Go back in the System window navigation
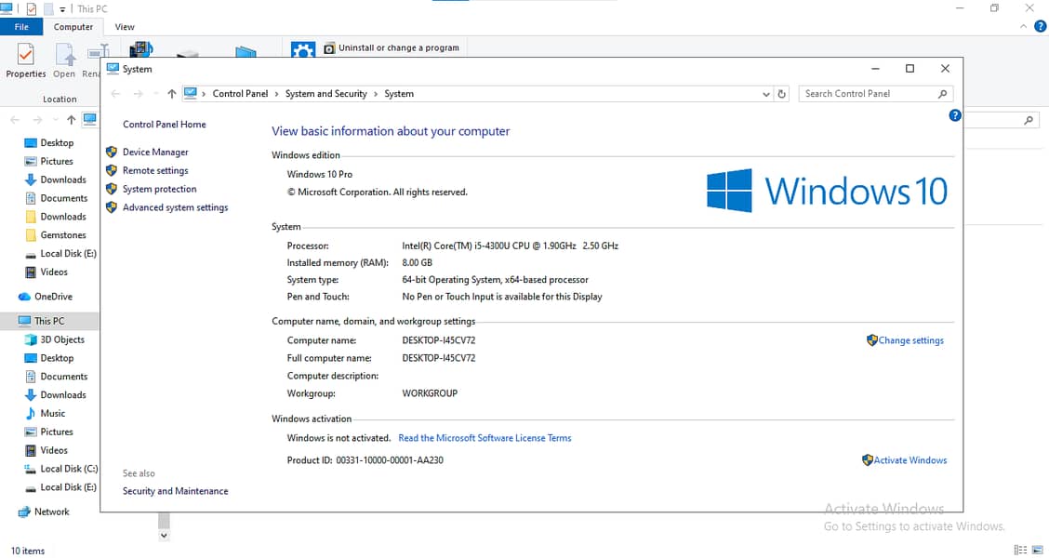 pyautogui.click(x=115, y=94)
